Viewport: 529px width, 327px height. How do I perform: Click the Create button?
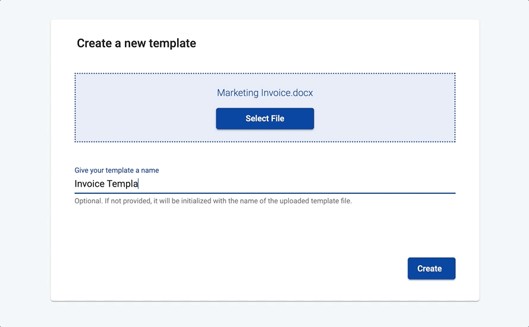[431, 268]
